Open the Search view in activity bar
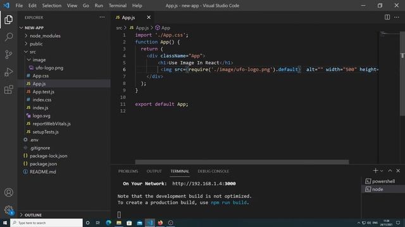This screenshot has width=405, height=227. (x=8, y=37)
